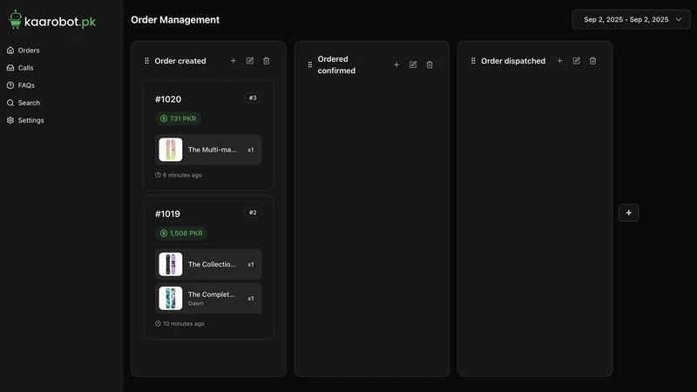The height and width of the screenshot is (392, 697).
Task: Delete the Ordered confirmed column
Action: [x=430, y=64]
